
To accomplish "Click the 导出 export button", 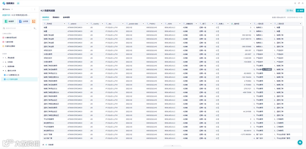I will (x=290, y=10).
